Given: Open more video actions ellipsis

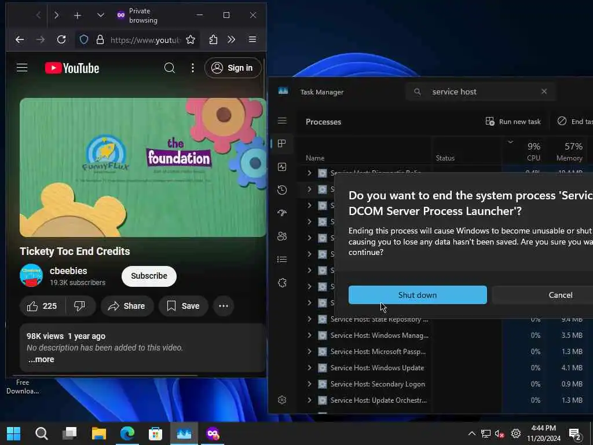Looking at the screenshot, I should pyautogui.click(x=224, y=306).
